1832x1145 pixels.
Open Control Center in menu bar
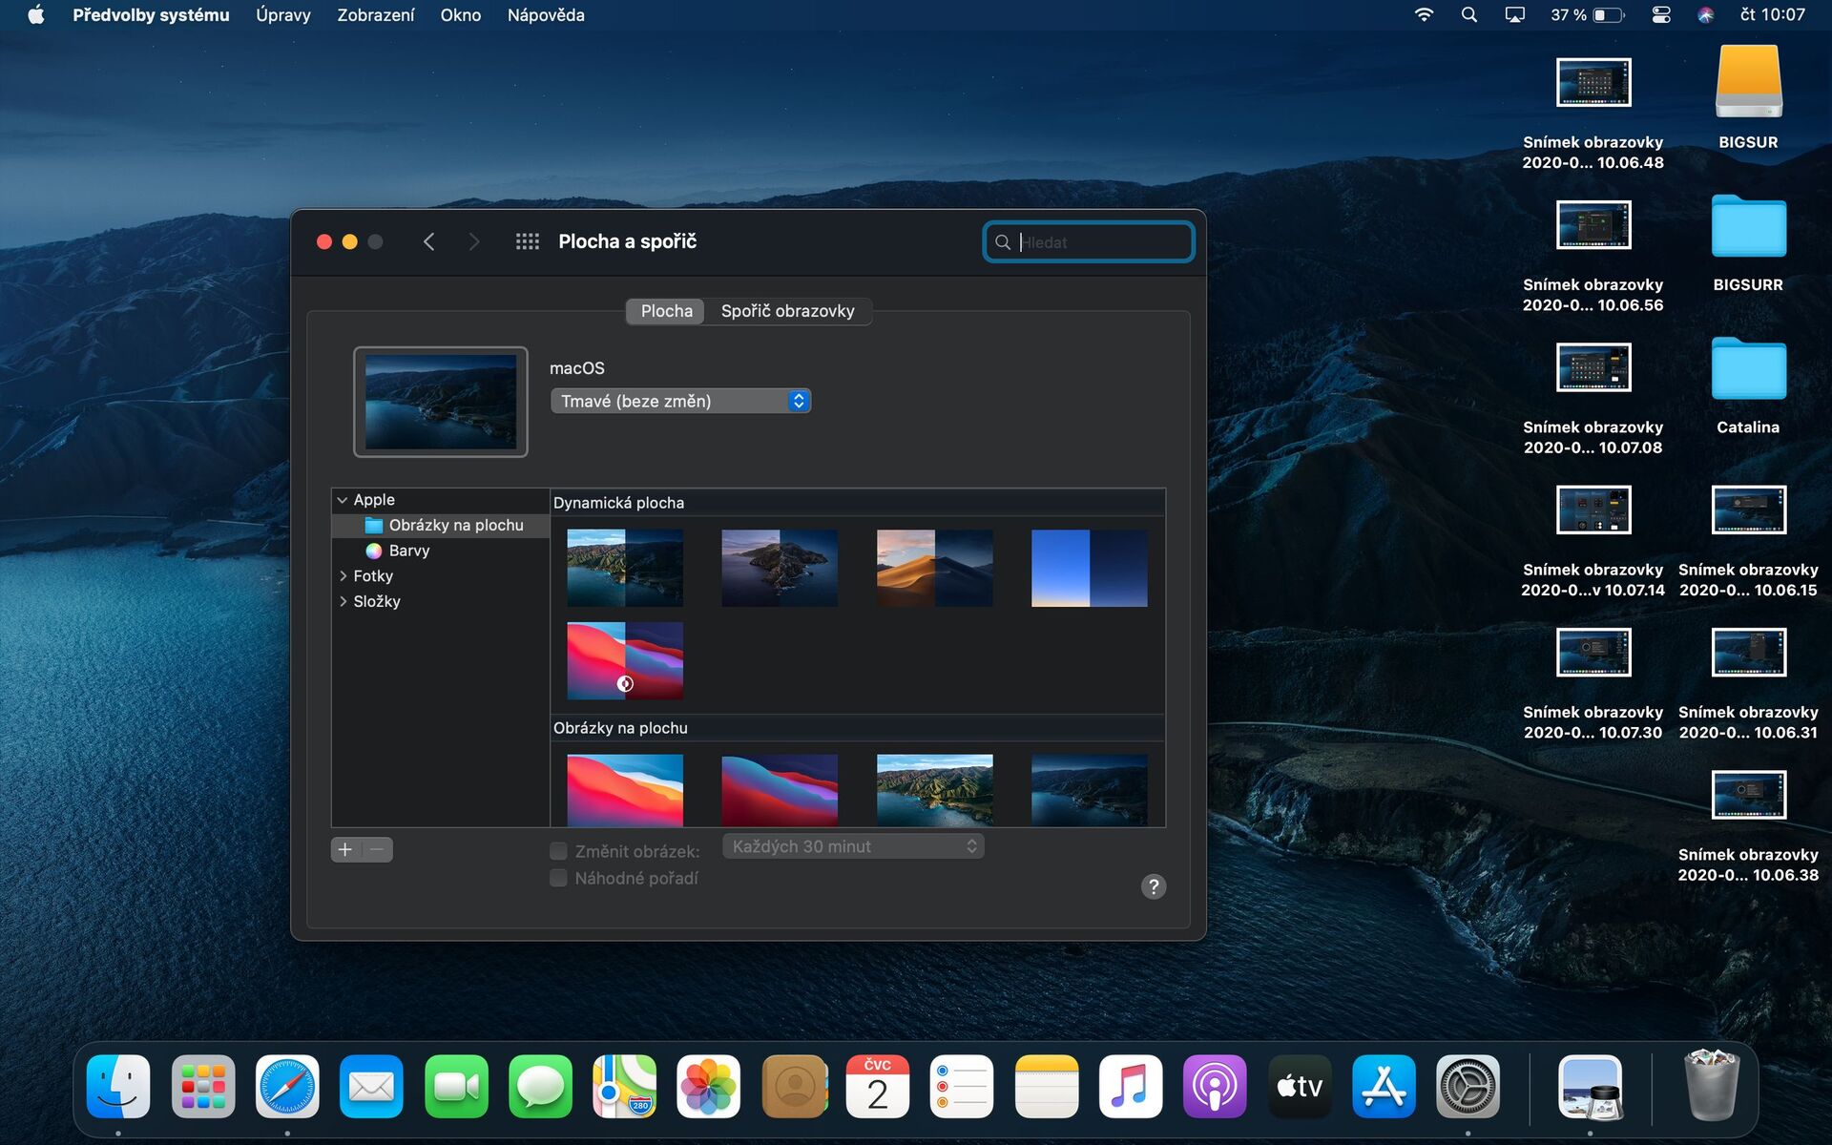point(1661,15)
